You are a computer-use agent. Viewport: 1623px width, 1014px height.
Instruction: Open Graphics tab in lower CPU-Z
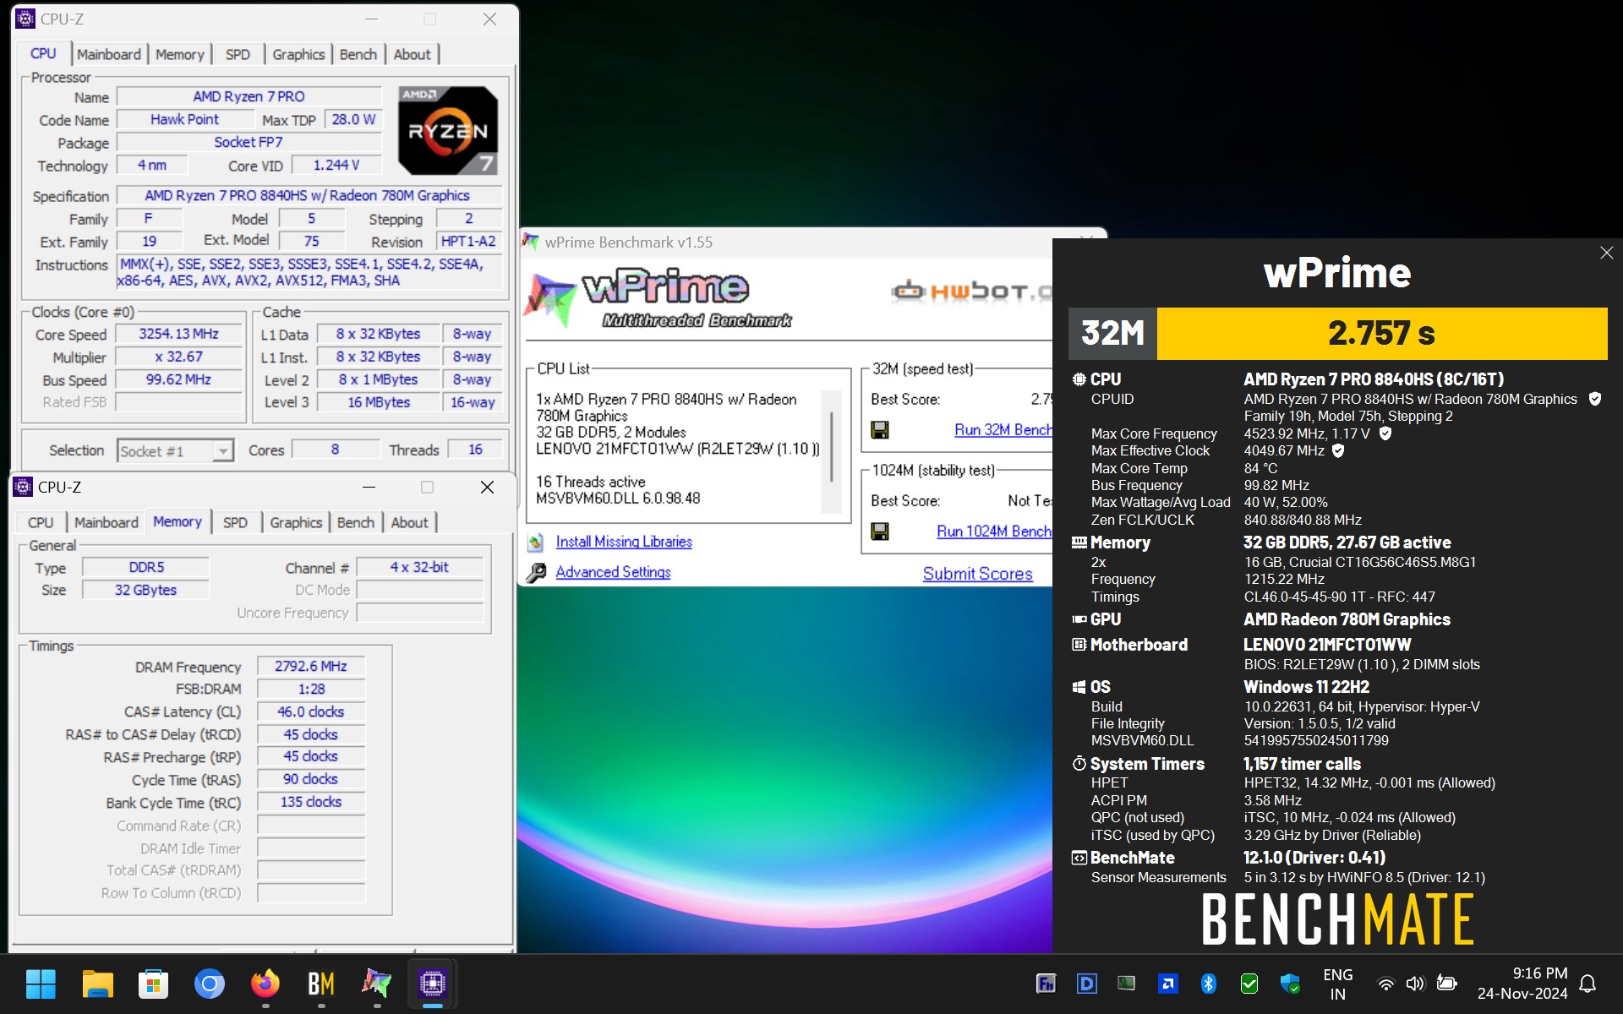(x=296, y=522)
